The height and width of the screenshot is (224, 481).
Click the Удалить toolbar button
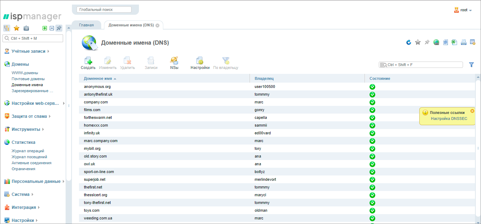127,63
